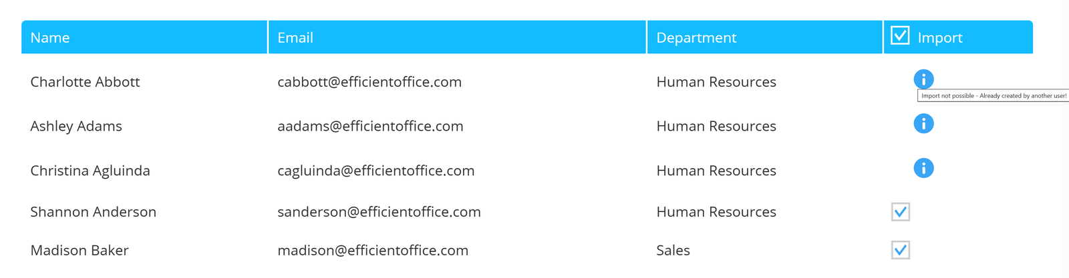The image size is (1069, 278).
Task: Click the 'Import not possible' tooltip
Action: tap(993, 96)
